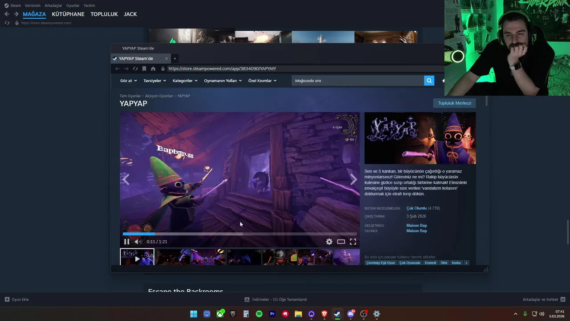Select the YAPYAP Steam'de tab
Viewport: 570px width, 321px height.
coord(140,58)
